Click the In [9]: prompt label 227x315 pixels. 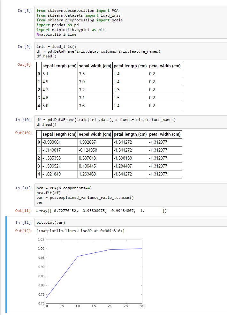coord(25,47)
